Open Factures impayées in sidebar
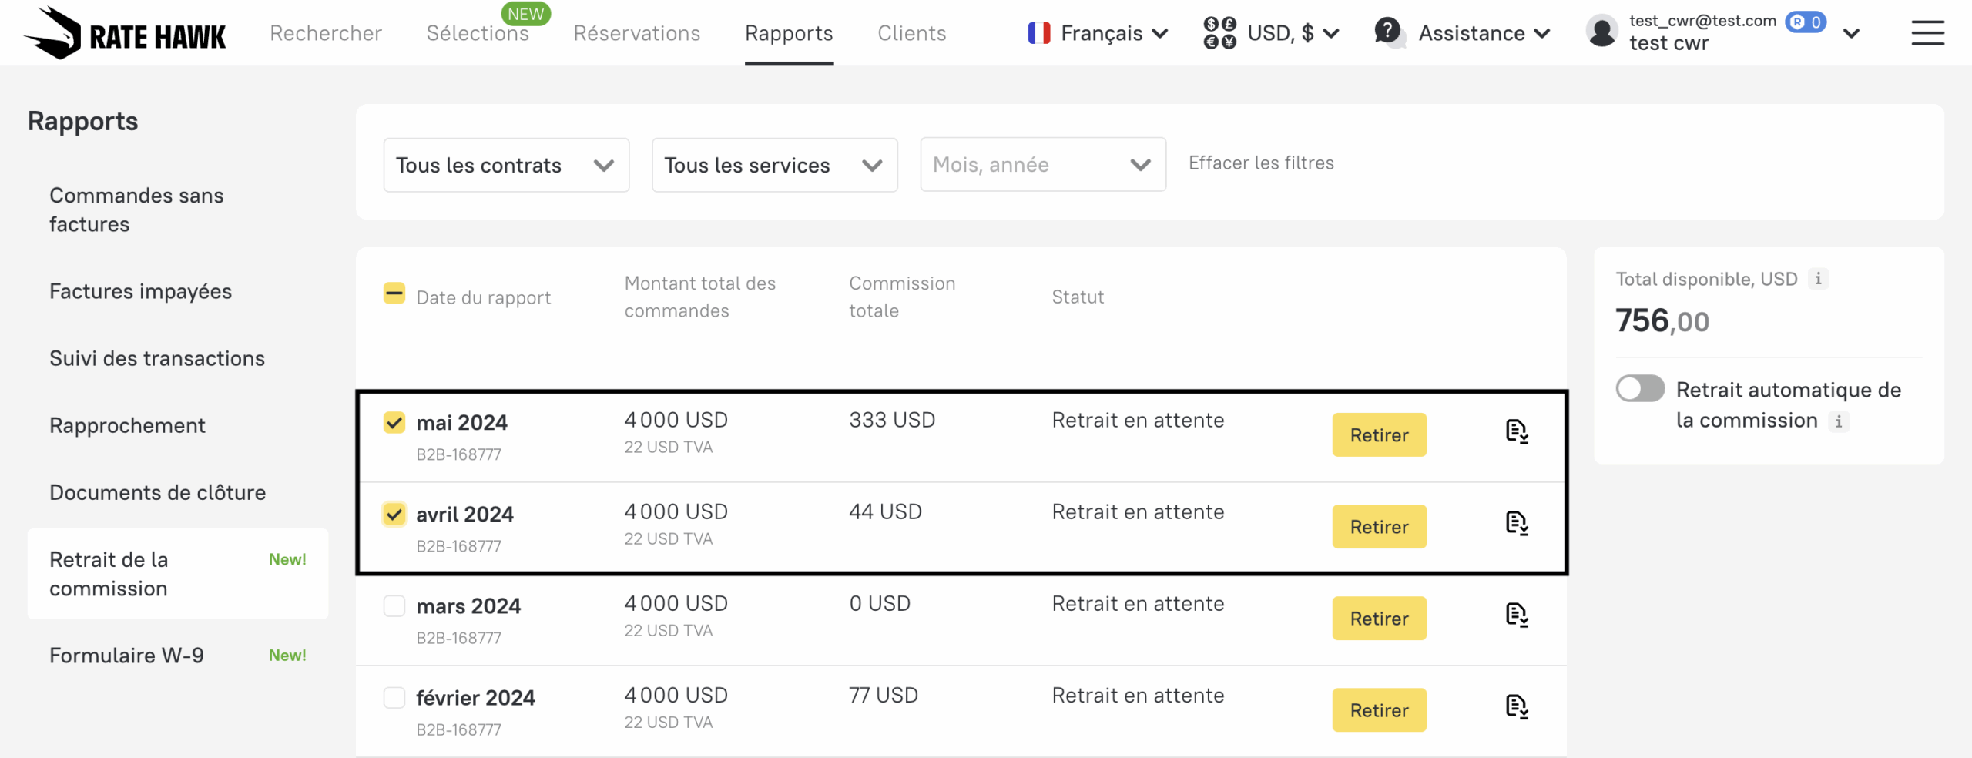The image size is (1972, 758). pos(140,291)
